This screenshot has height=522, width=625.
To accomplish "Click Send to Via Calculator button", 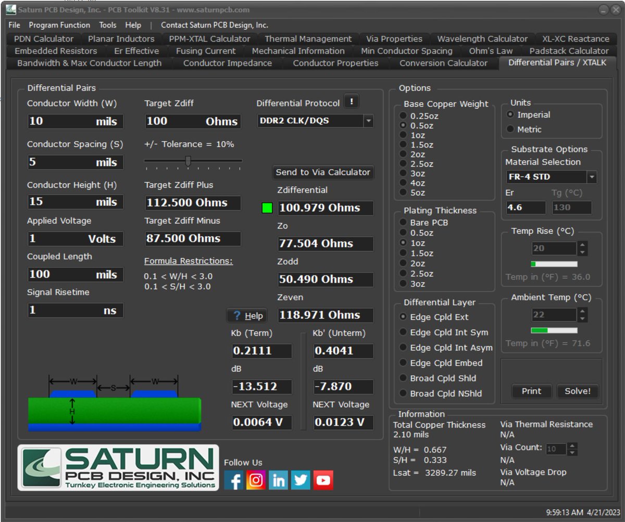I will (x=323, y=172).
